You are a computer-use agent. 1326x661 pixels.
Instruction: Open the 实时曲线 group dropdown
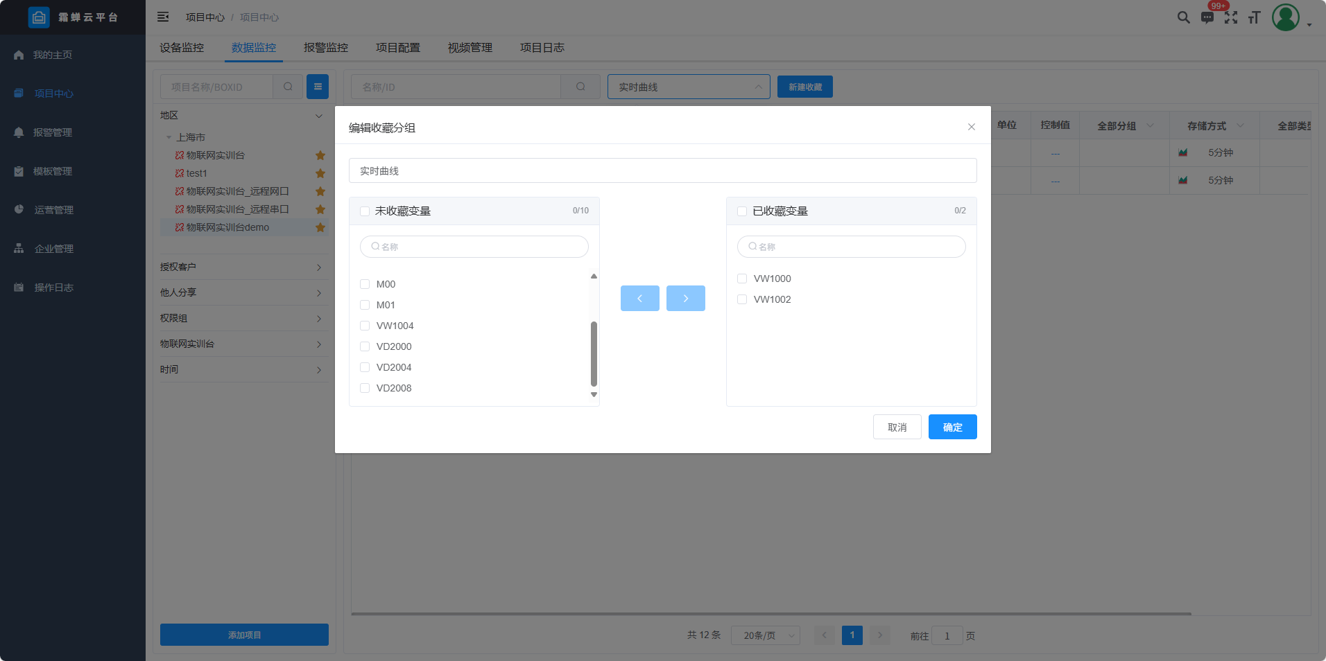click(x=688, y=87)
